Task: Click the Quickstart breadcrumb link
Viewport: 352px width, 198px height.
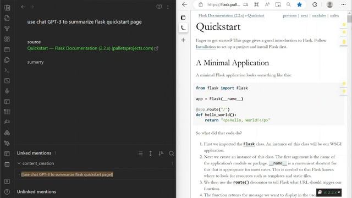Action: click(x=256, y=15)
